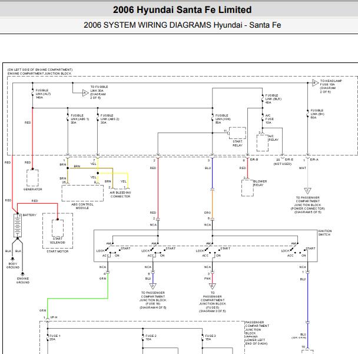The height and width of the screenshot is (354, 358).
Task: Click the Battery text label
Action: click(29, 215)
